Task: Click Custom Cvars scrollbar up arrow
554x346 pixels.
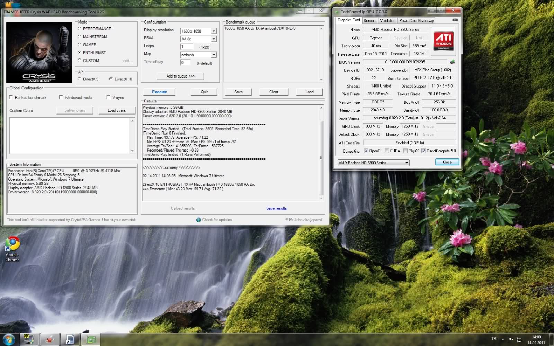Action: [132, 121]
